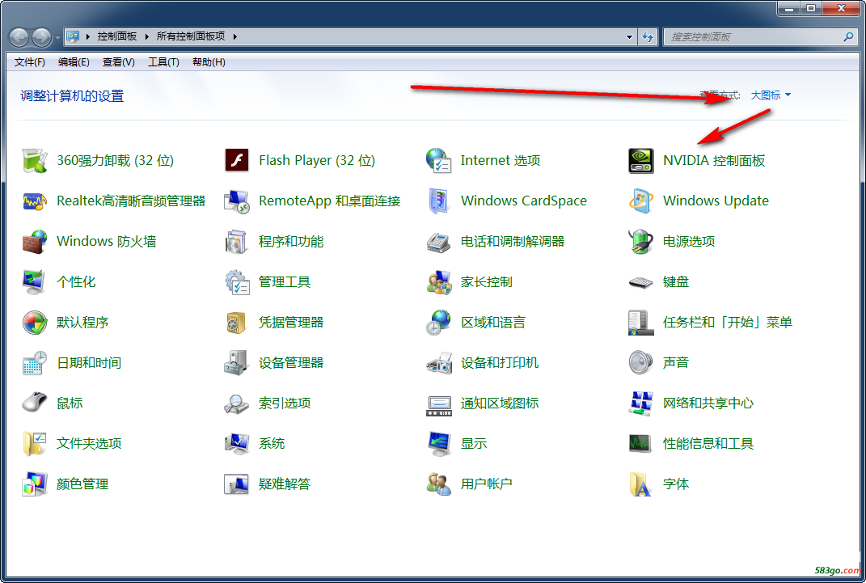This screenshot has width=866, height=583.
Task: Open the 设备管理器 icon
Action: tap(237, 363)
